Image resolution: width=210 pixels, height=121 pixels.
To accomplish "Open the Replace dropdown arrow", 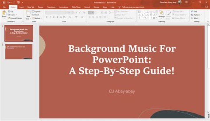I will tap(202, 15).
